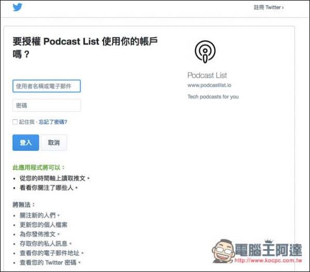310x272 pixels.
Task: Open the 註冊 Twitter sign-up link
Action: coord(269,7)
